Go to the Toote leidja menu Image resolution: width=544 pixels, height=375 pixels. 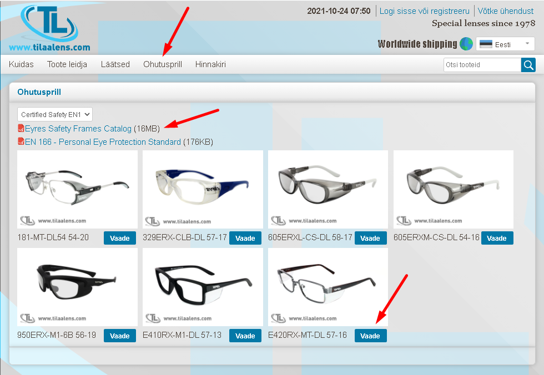pyautogui.click(x=67, y=64)
